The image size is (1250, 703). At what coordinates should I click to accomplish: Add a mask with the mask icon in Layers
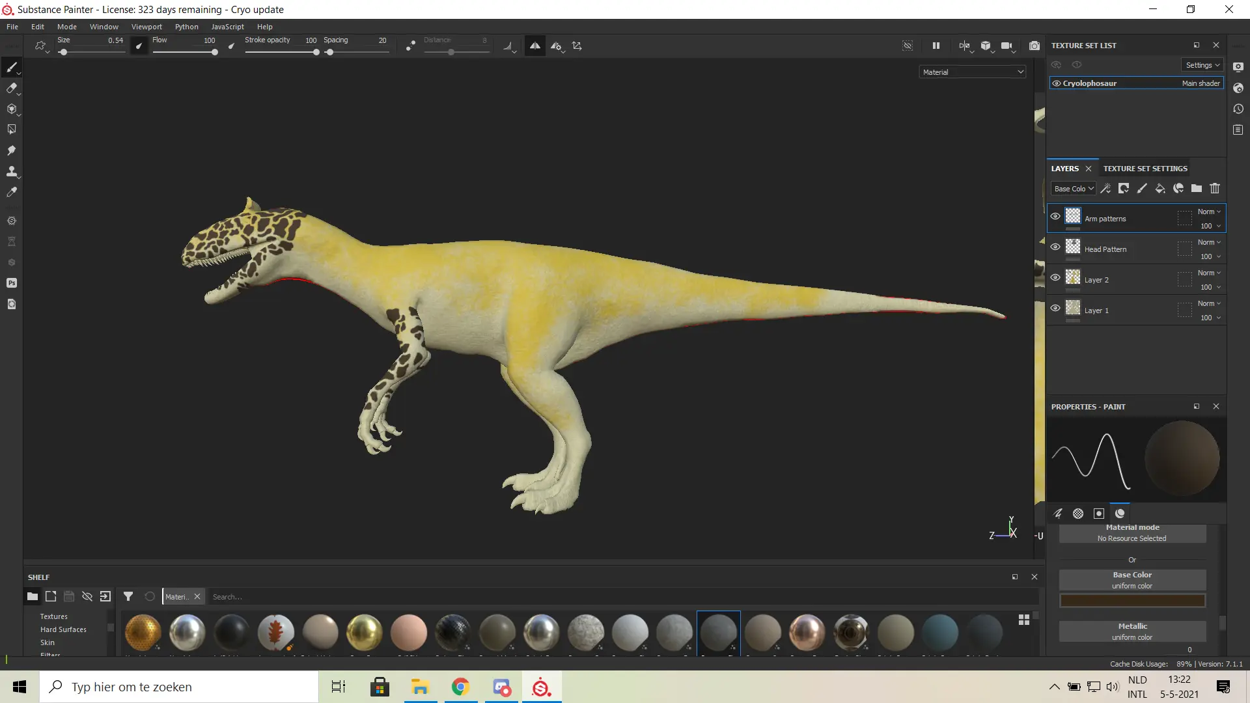coord(1124,189)
